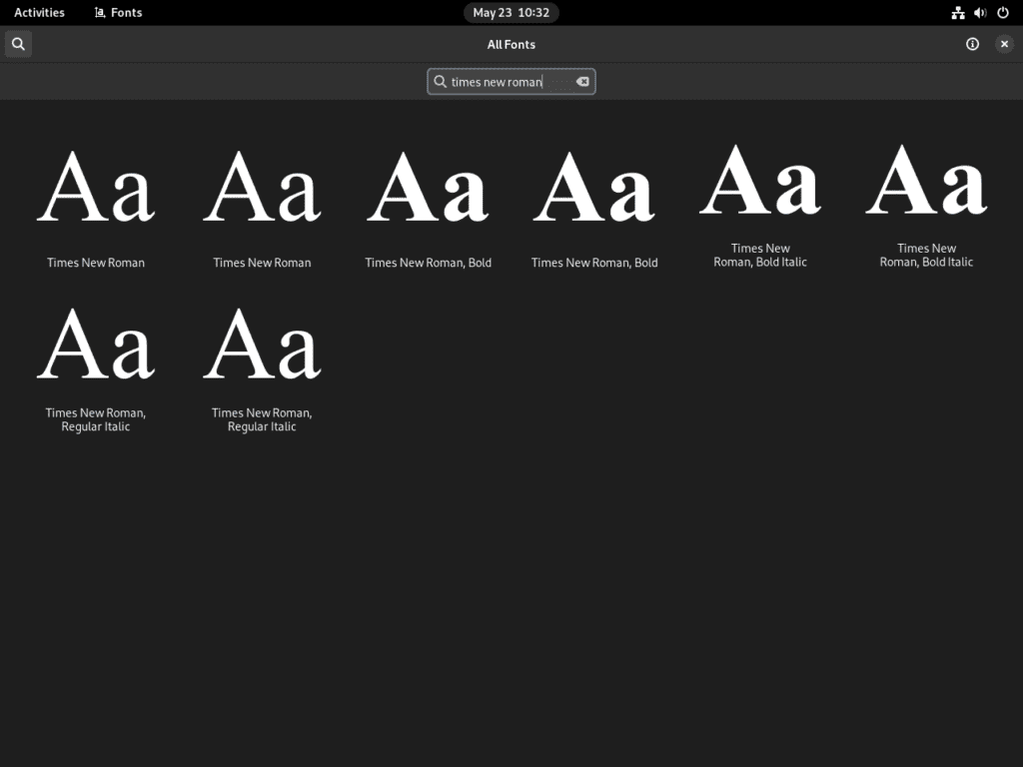Select the second Times New Roman preview tile

[x=262, y=200]
